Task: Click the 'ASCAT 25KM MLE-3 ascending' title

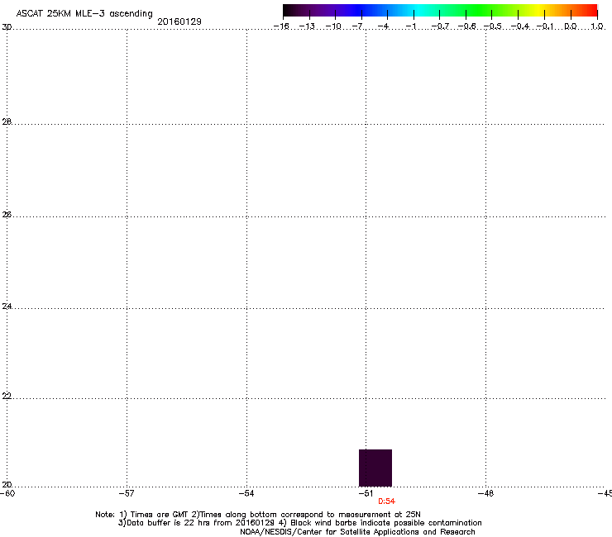Action: [x=84, y=14]
